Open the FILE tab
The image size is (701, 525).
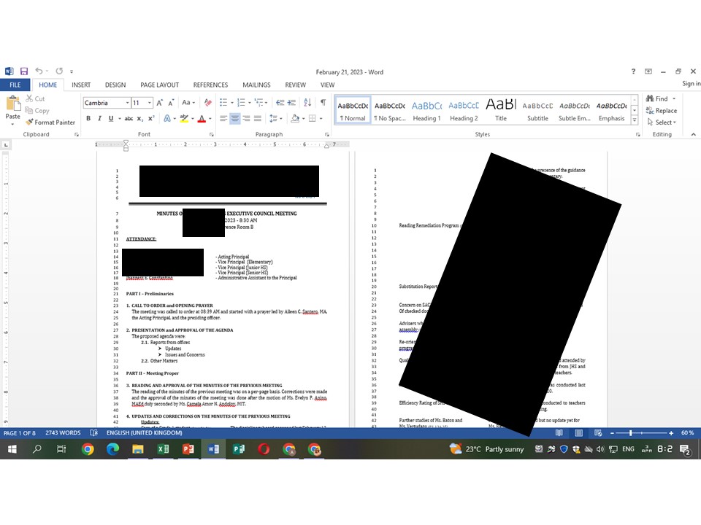(x=15, y=85)
